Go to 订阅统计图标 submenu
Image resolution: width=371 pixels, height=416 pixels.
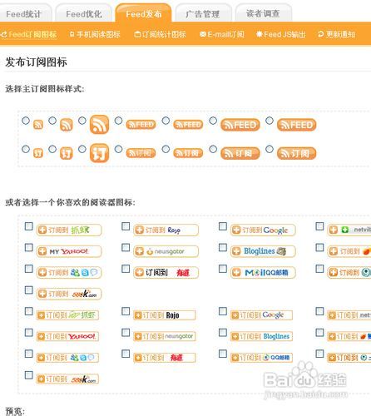pos(161,34)
